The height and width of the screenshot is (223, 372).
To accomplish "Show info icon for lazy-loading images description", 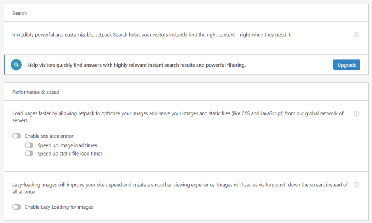I will (356, 185).
